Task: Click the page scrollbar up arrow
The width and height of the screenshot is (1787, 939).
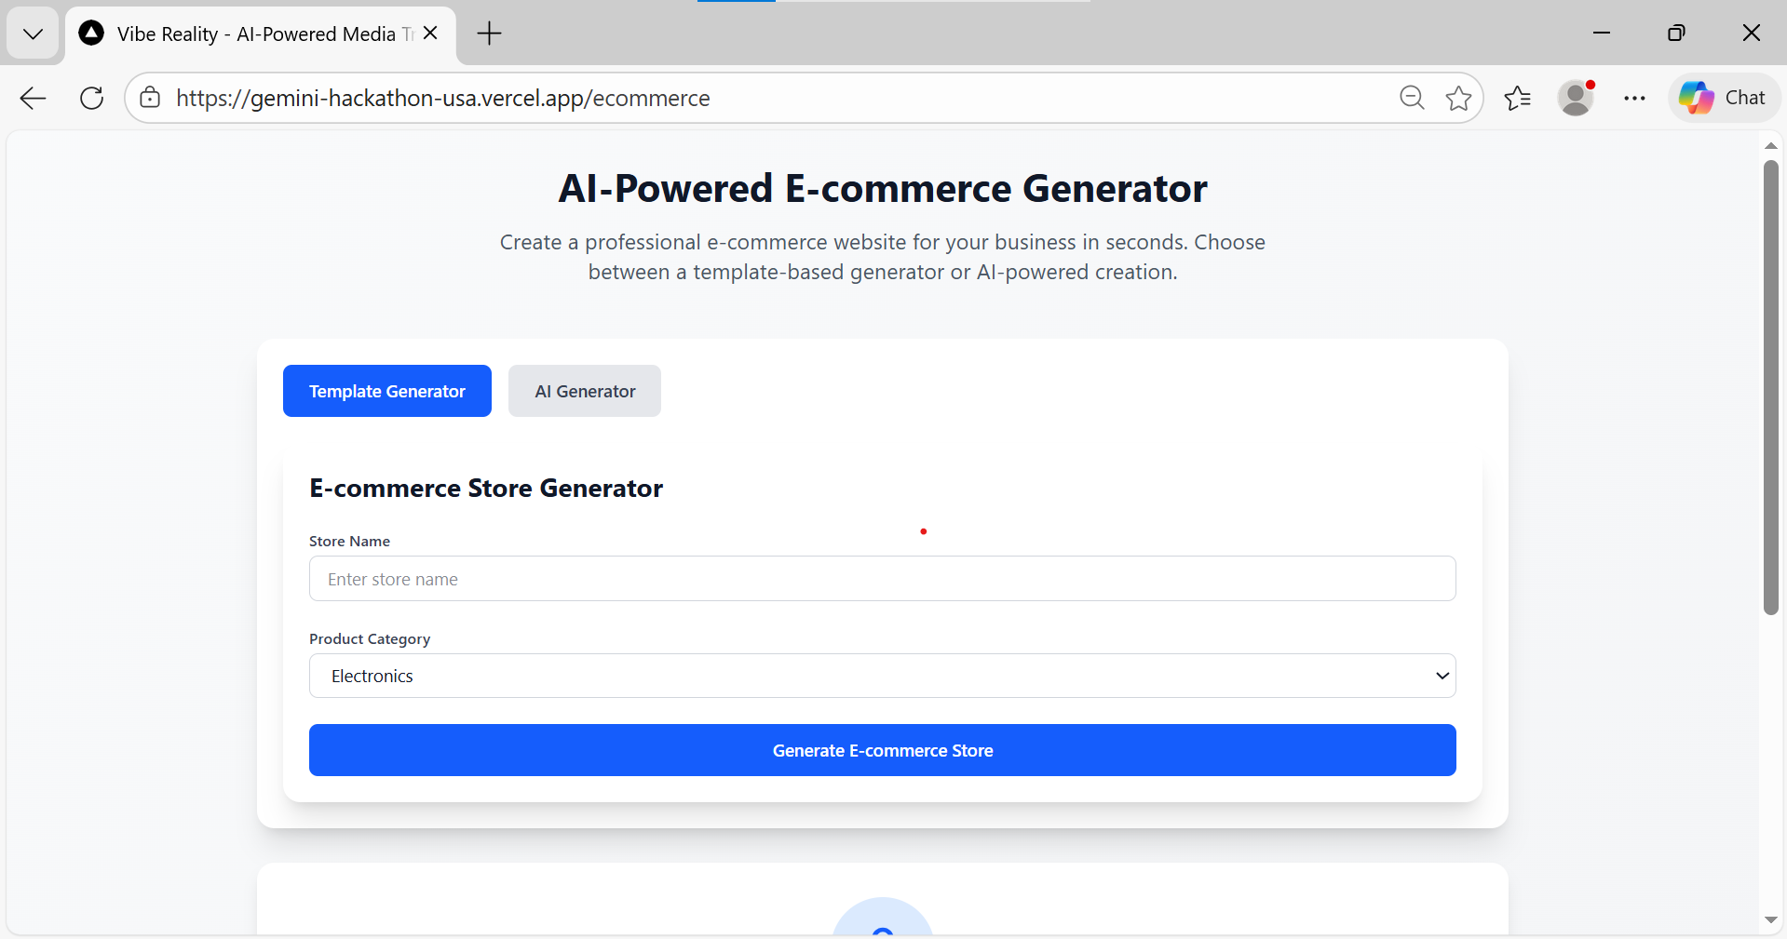Action: pos(1770,146)
